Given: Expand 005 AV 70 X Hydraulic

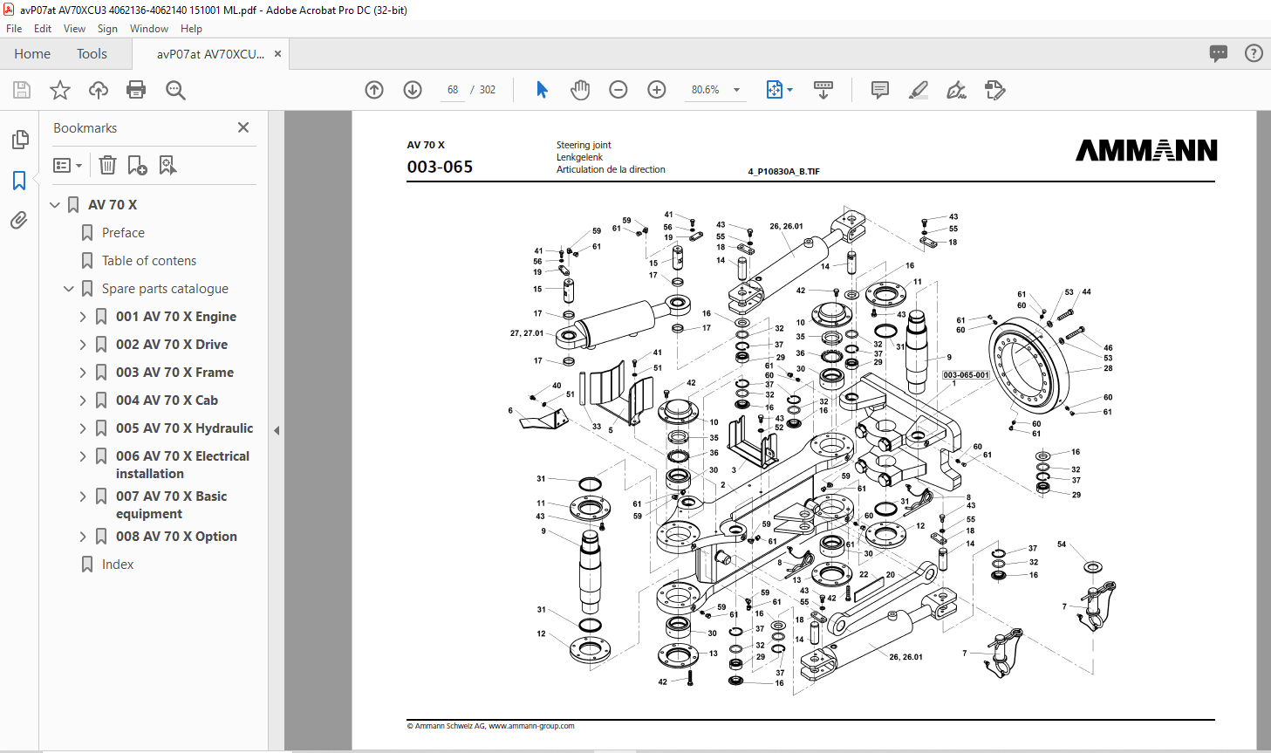Looking at the screenshot, I should point(83,428).
